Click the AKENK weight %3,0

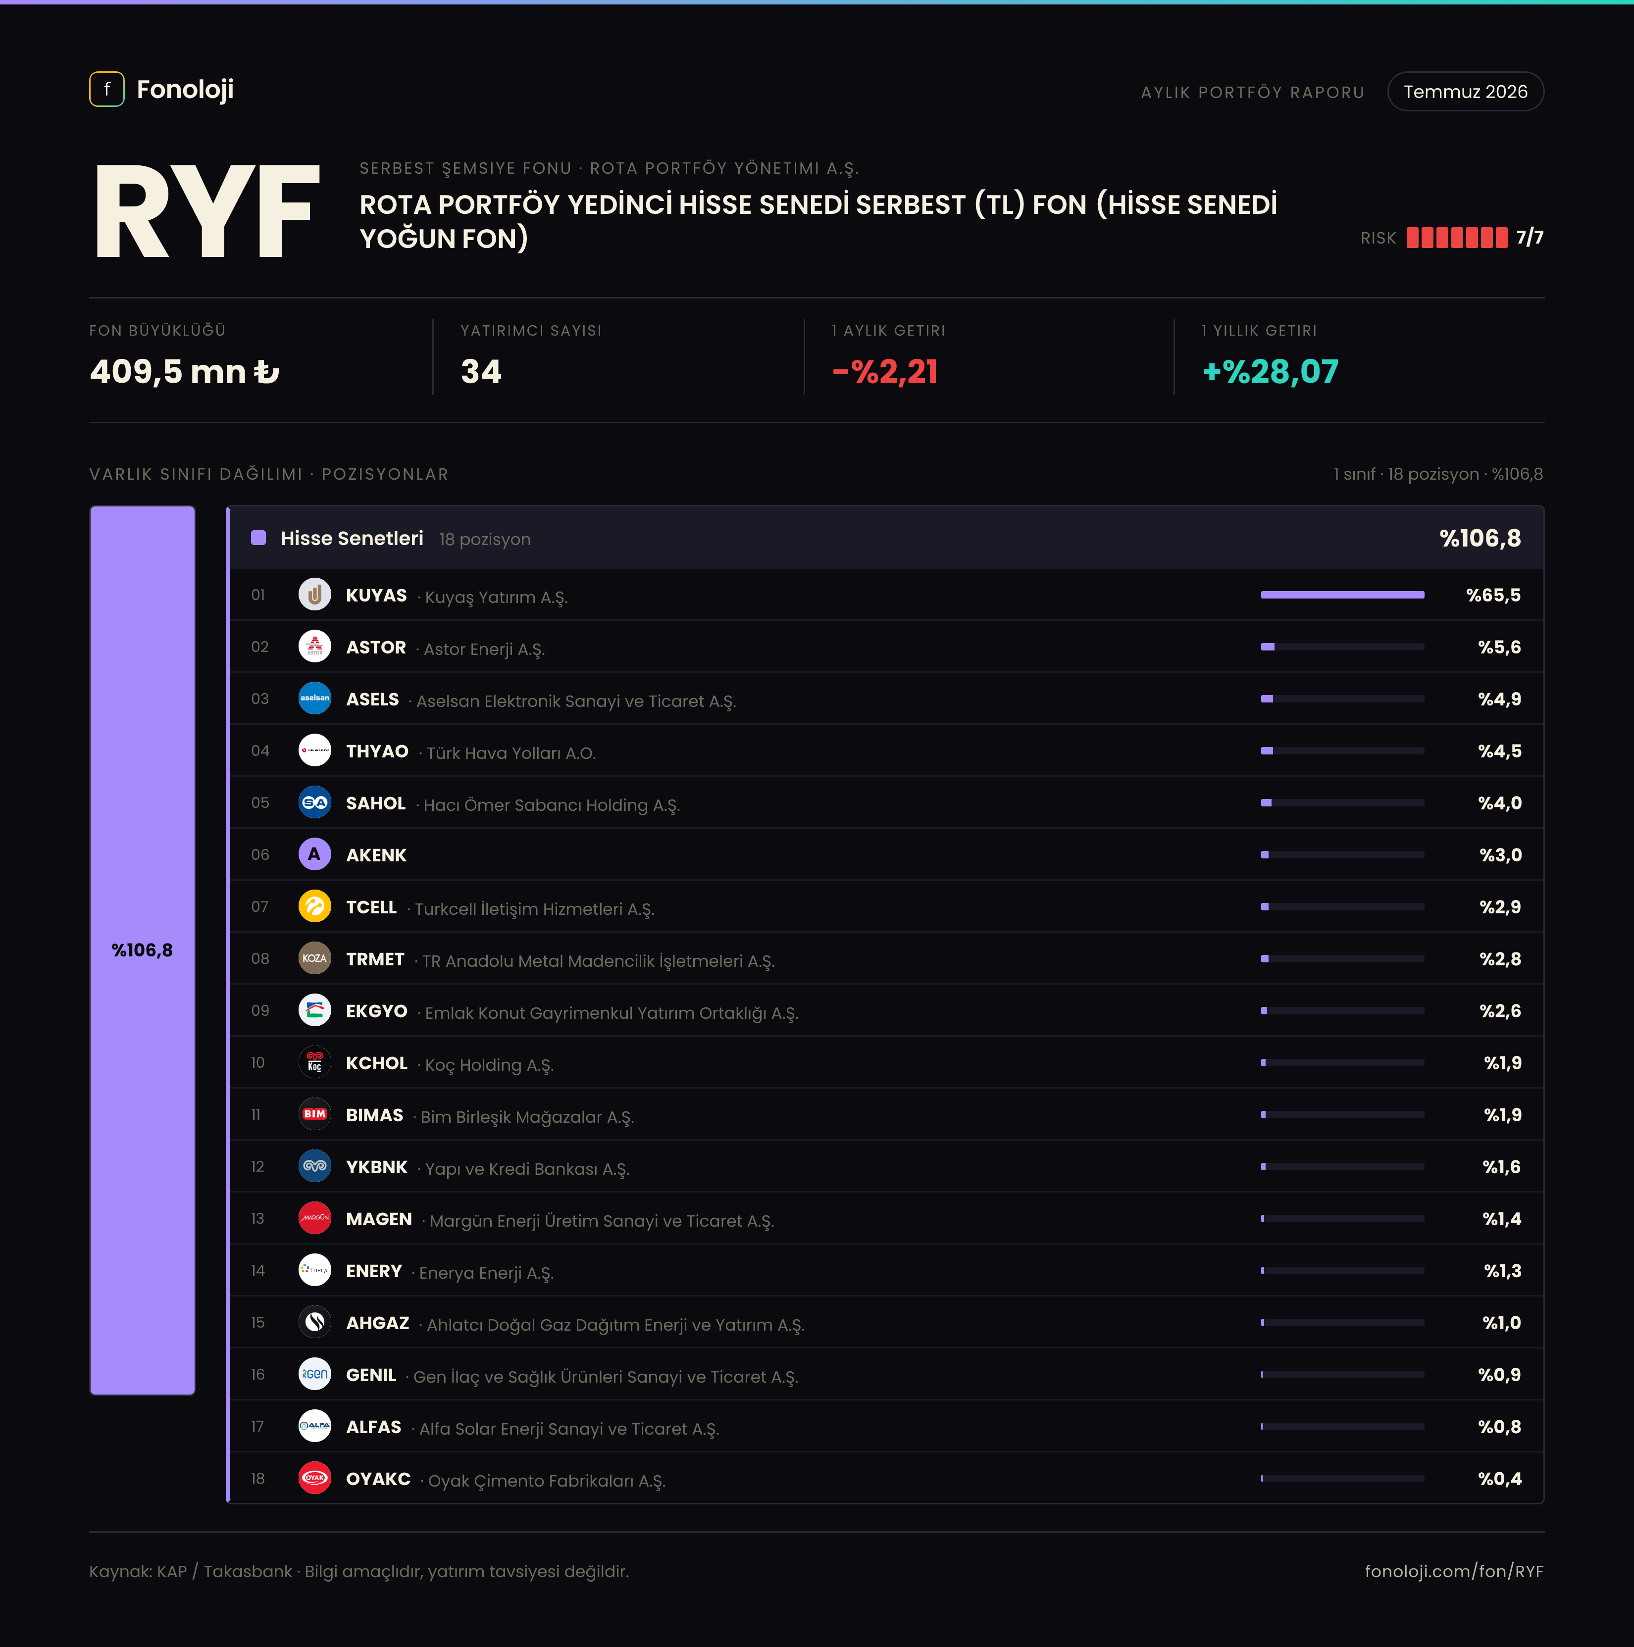coord(1500,855)
